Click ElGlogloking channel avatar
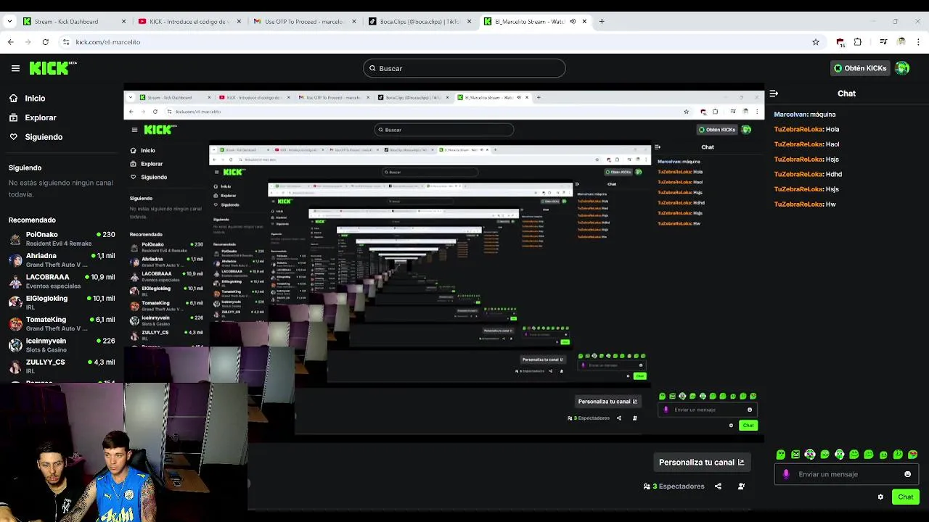This screenshot has width=929, height=522. coord(15,302)
